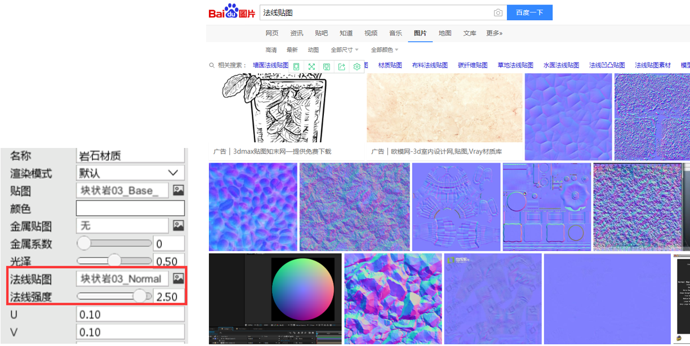690x346 pixels.
Task: Switch to the 资讯 tab
Action: (297, 33)
